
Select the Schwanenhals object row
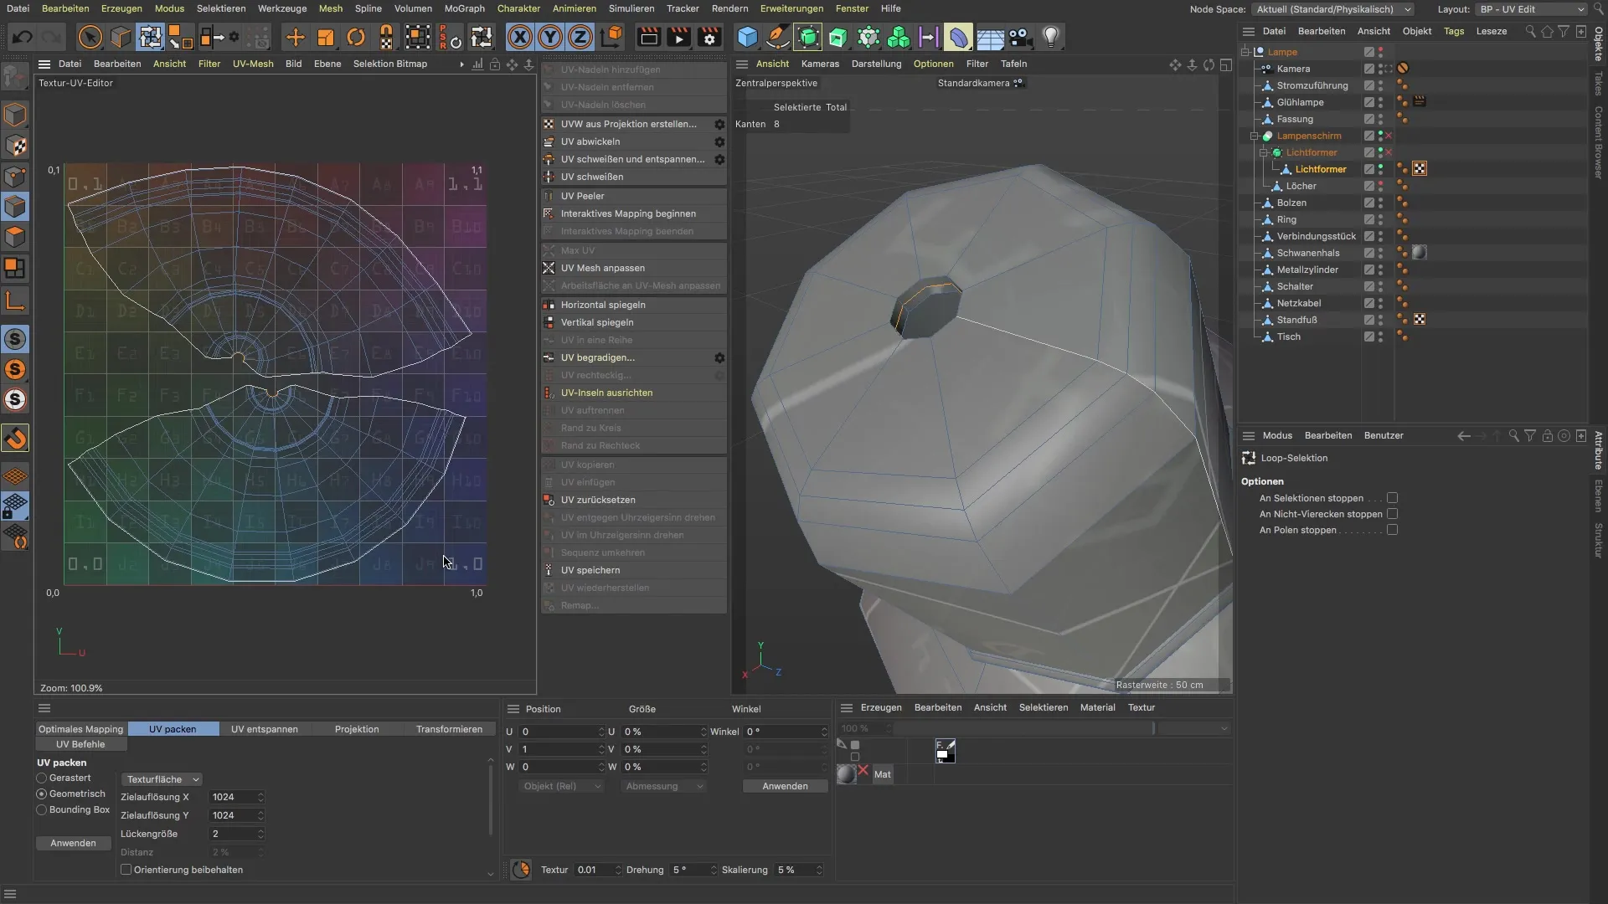(x=1308, y=253)
